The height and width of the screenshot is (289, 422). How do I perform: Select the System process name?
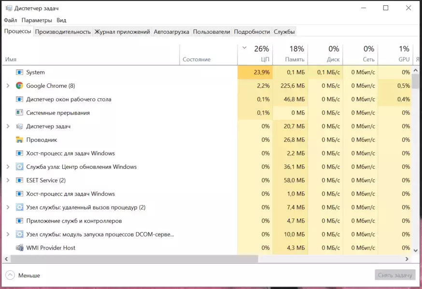[36, 72]
